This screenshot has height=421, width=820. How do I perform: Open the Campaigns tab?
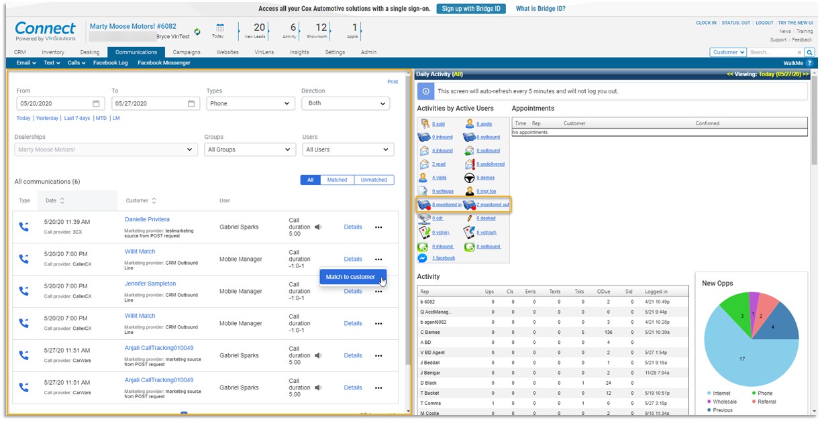187,52
